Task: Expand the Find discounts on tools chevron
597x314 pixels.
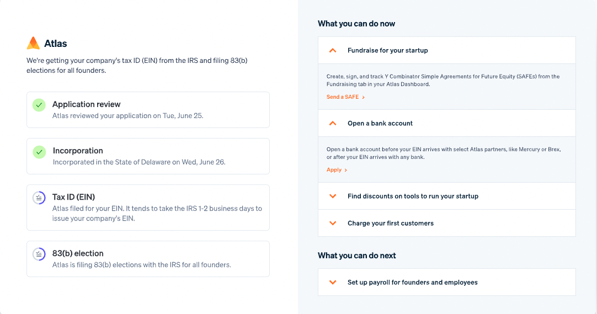Action: pyautogui.click(x=333, y=196)
